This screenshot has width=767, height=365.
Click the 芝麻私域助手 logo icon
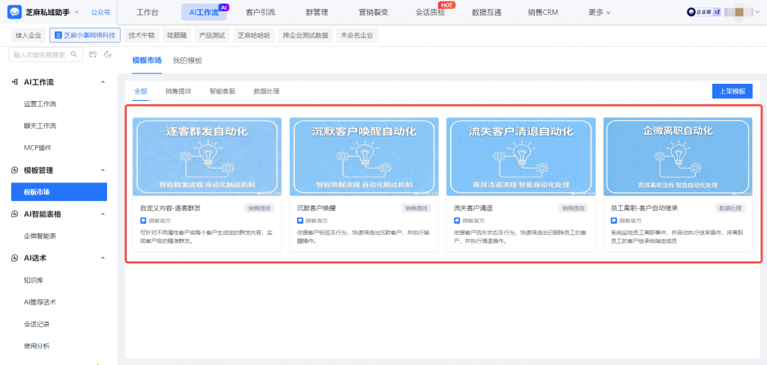(x=15, y=12)
